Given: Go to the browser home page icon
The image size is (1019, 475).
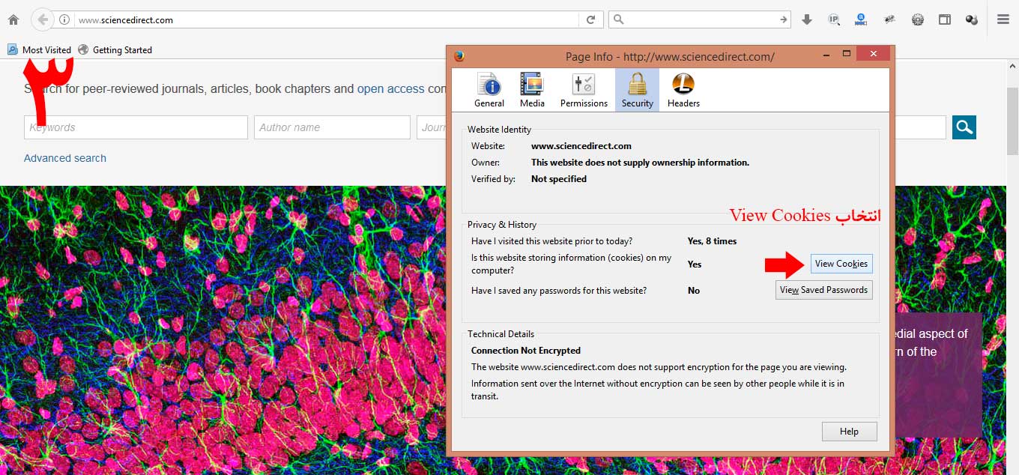Looking at the screenshot, I should coord(13,19).
